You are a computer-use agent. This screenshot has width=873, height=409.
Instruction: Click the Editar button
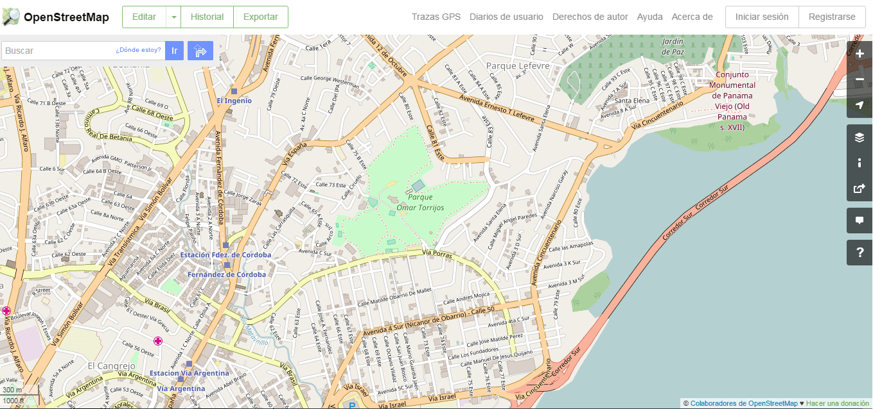click(144, 17)
